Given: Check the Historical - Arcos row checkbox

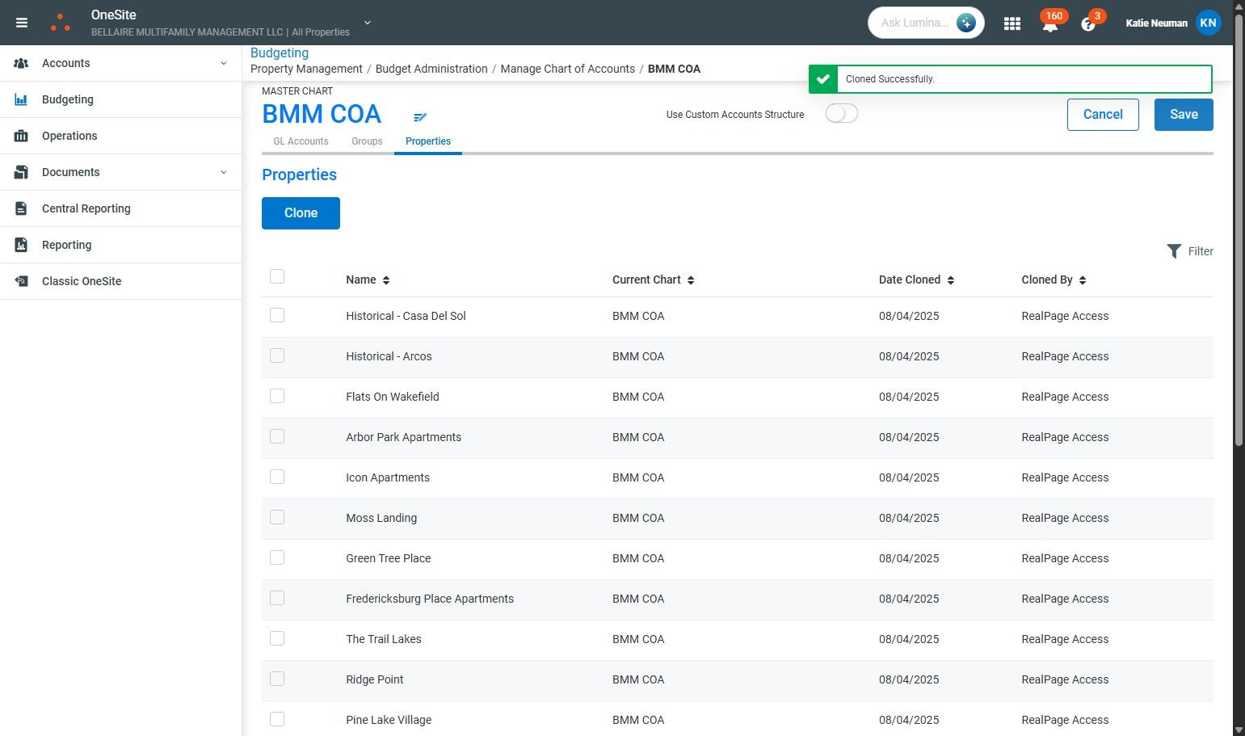Looking at the screenshot, I should [x=277, y=355].
